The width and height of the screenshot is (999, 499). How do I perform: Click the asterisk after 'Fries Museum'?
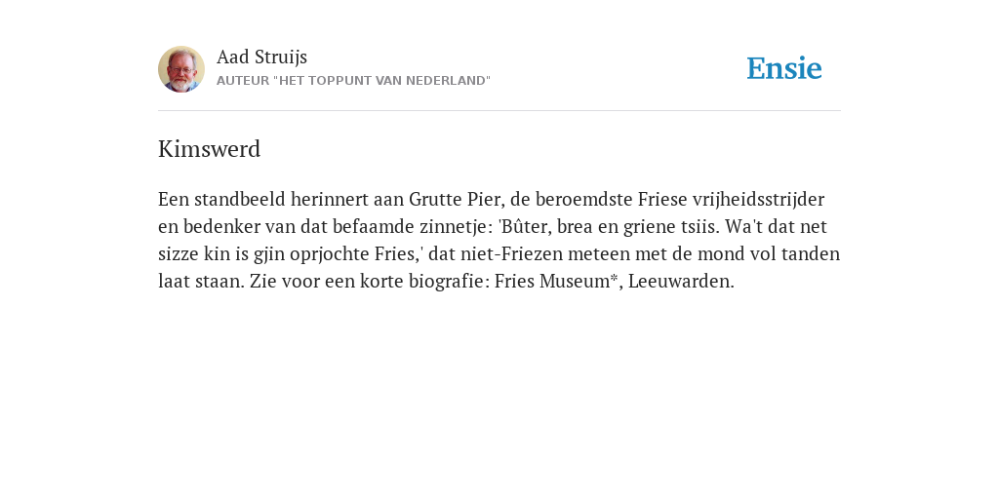click(x=615, y=278)
